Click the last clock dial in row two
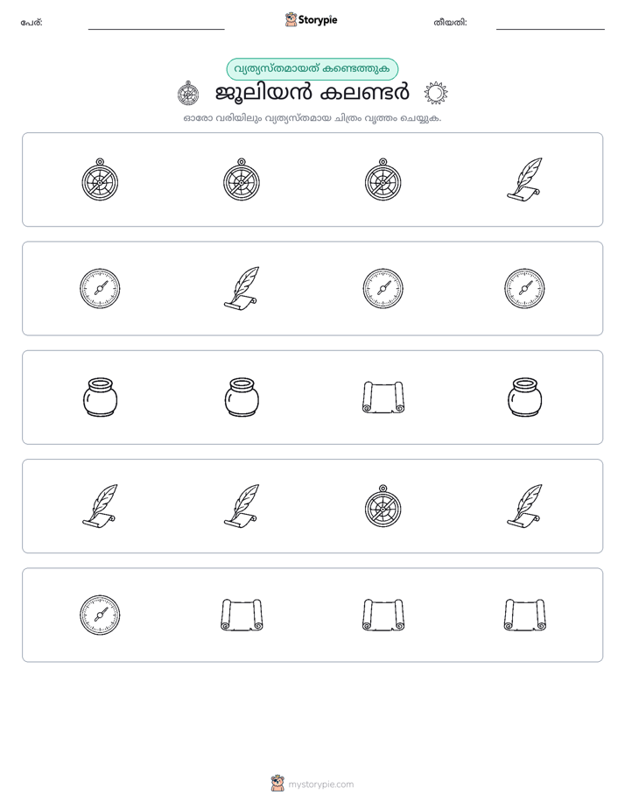The height and width of the screenshot is (809, 625). click(x=524, y=288)
